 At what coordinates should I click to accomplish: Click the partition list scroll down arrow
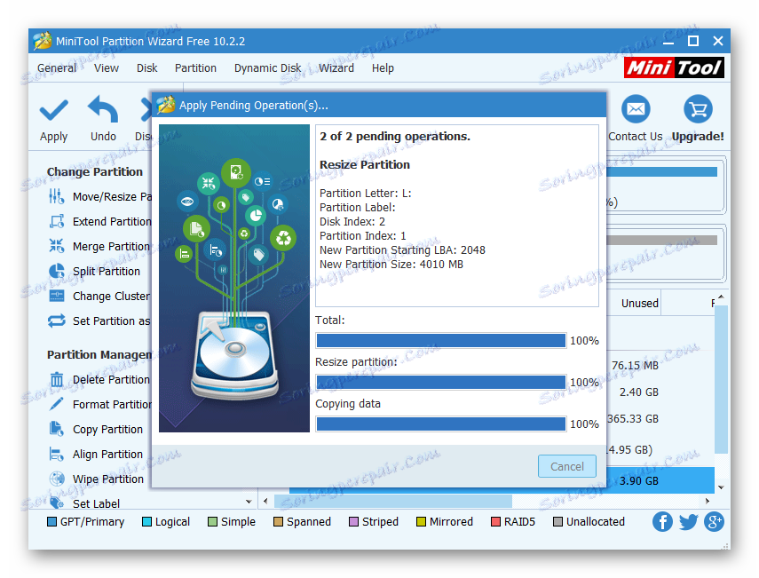tap(721, 487)
